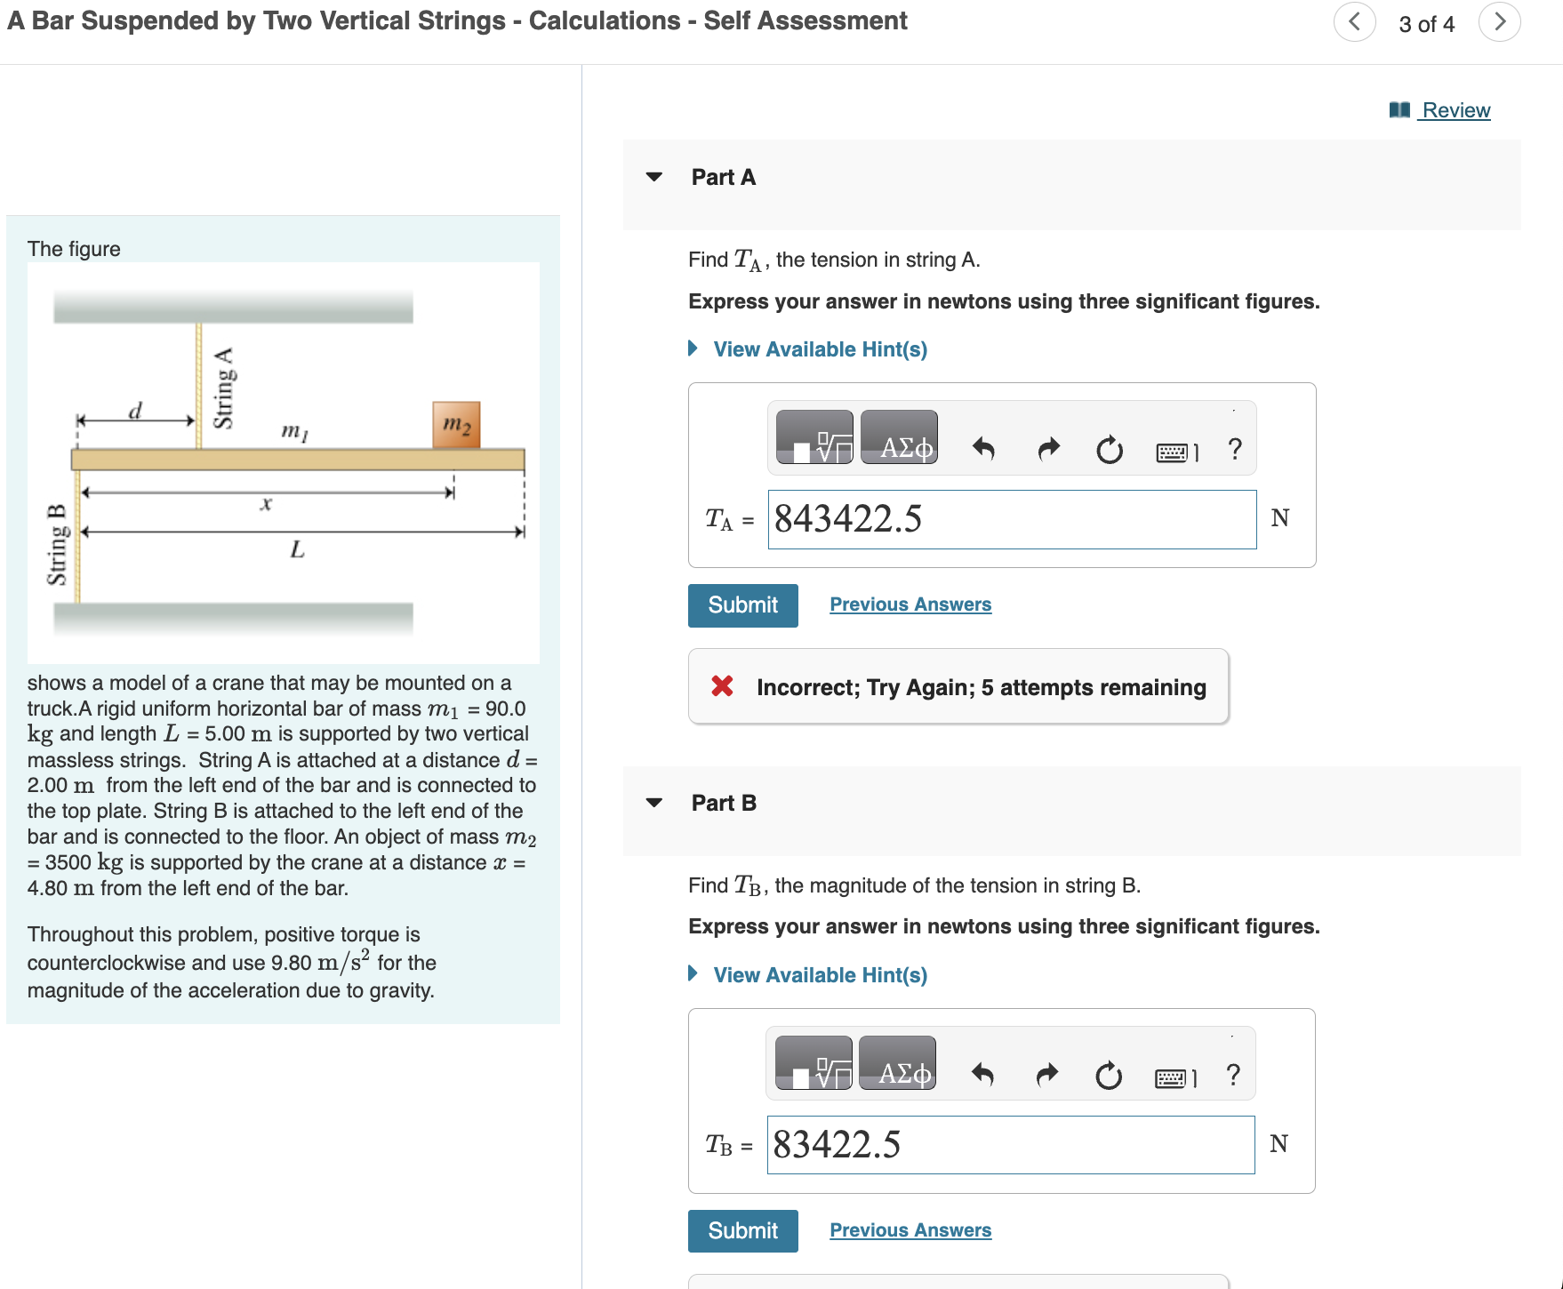This screenshot has height=1289, width=1563.
Task: Expand View Available Hints for Part B
Action: point(818,974)
